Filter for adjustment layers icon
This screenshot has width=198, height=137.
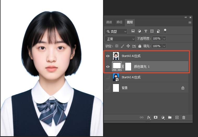[x=139, y=31]
